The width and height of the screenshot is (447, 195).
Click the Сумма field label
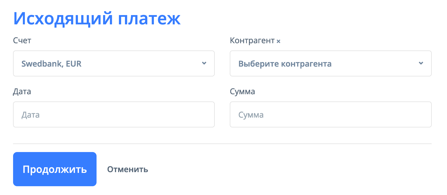[x=242, y=91]
